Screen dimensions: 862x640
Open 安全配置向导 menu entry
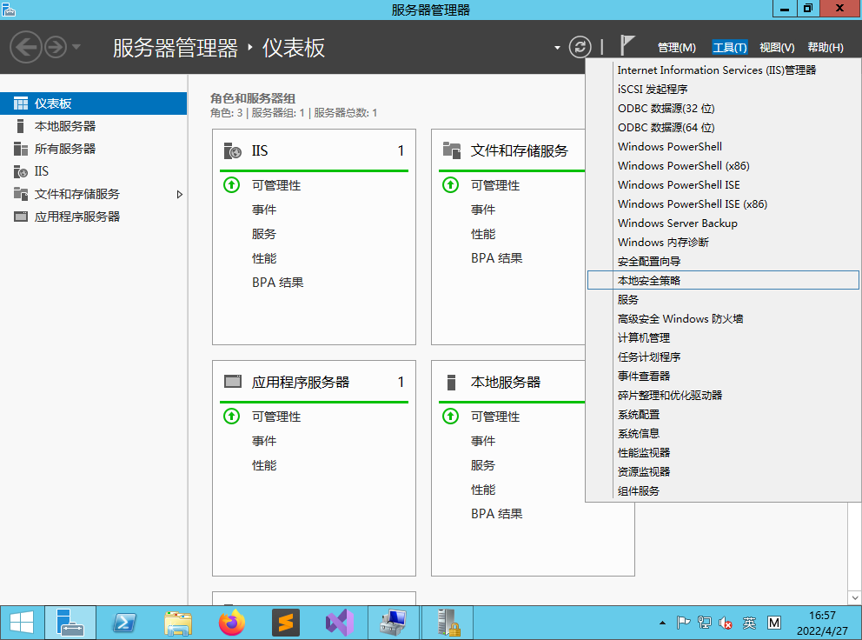click(x=723, y=262)
